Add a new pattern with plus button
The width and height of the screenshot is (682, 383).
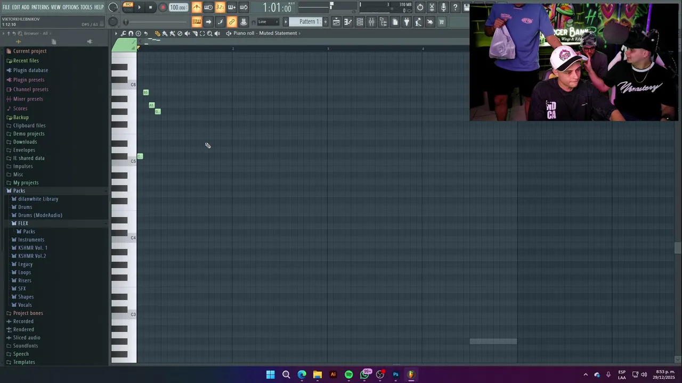point(326,22)
